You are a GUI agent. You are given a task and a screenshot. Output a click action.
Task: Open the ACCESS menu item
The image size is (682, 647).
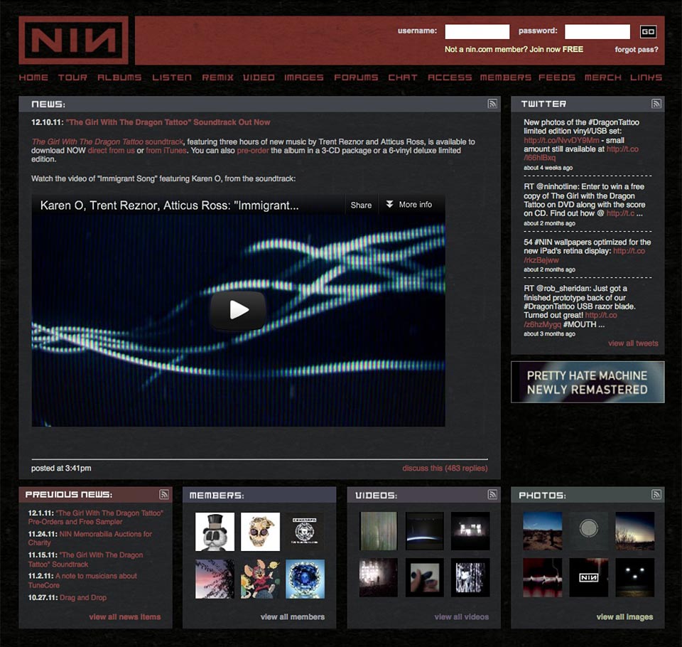(x=450, y=77)
